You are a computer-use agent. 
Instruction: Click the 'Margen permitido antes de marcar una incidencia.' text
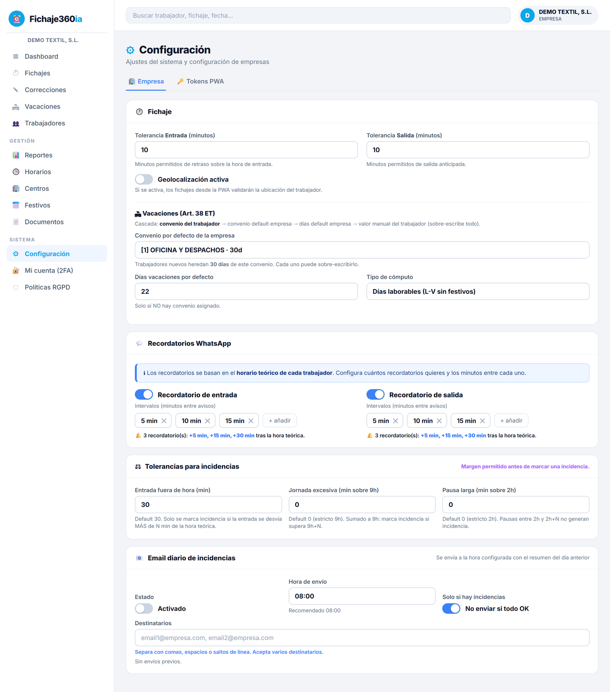point(525,467)
